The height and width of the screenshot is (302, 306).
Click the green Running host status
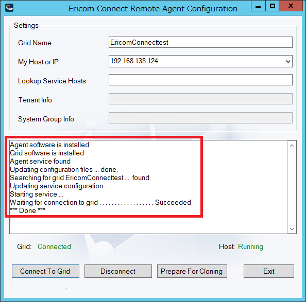(250, 246)
